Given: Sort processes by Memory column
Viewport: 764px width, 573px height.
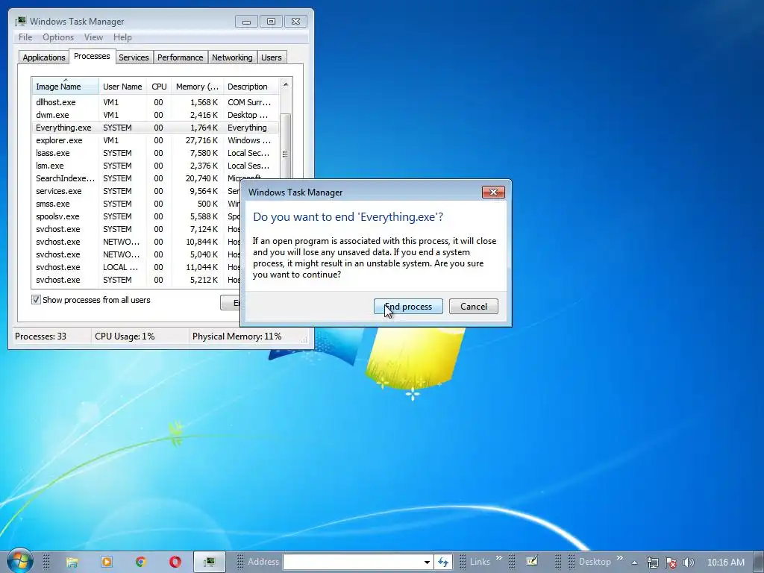Looking at the screenshot, I should [197, 87].
